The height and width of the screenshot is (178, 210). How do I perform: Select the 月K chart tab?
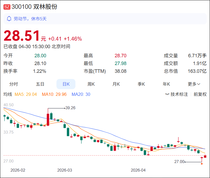116,84
